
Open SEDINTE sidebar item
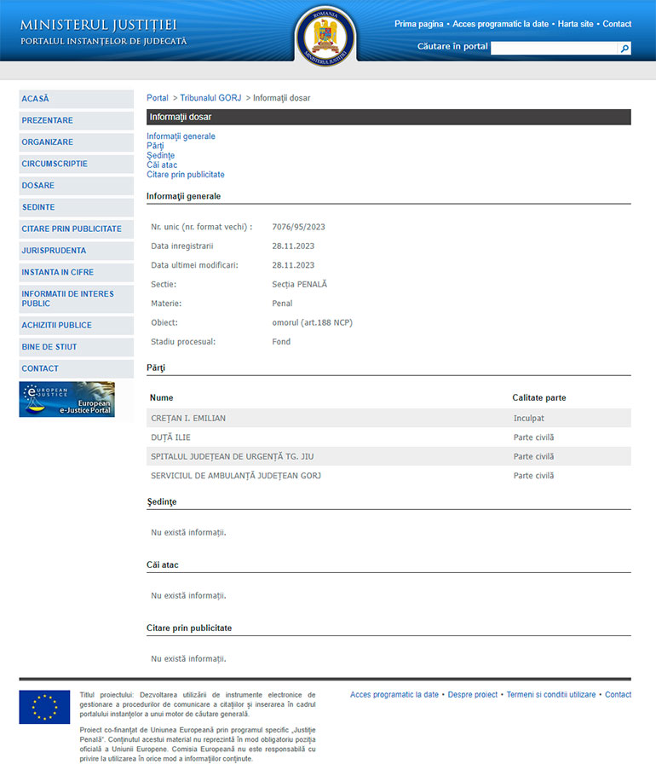click(76, 207)
